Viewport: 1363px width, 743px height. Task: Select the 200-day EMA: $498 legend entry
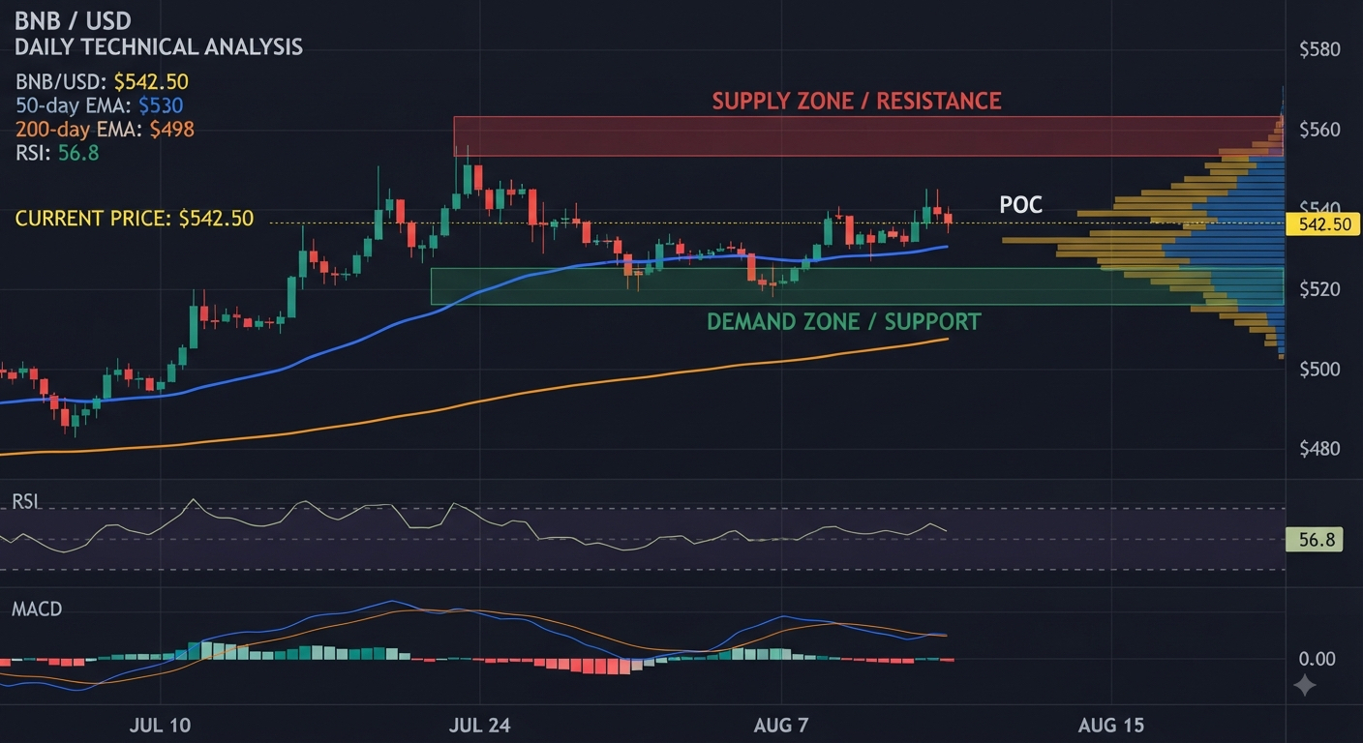[x=105, y=129]
